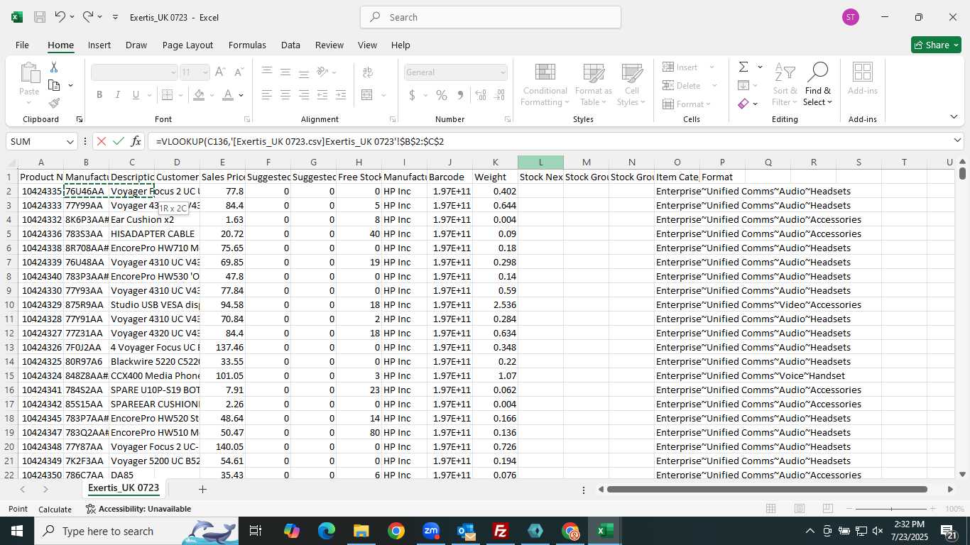This screenshot has width=970, height=545.
Task: Toggle Italic formatting
Action: (118, 95)
